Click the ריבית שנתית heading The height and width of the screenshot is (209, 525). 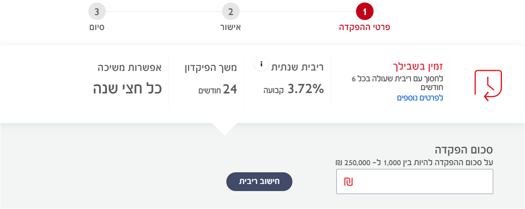click(297, 67)
